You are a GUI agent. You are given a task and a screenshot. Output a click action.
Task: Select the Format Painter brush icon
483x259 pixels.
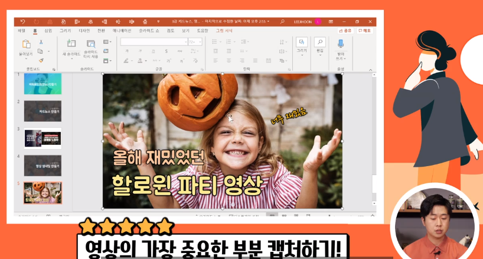point(41,60)
